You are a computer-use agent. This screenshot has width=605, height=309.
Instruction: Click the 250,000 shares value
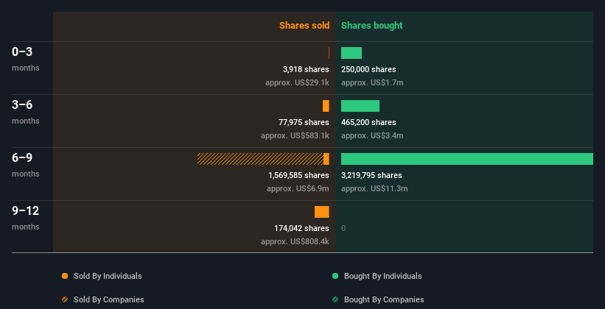tap(368, 69)
